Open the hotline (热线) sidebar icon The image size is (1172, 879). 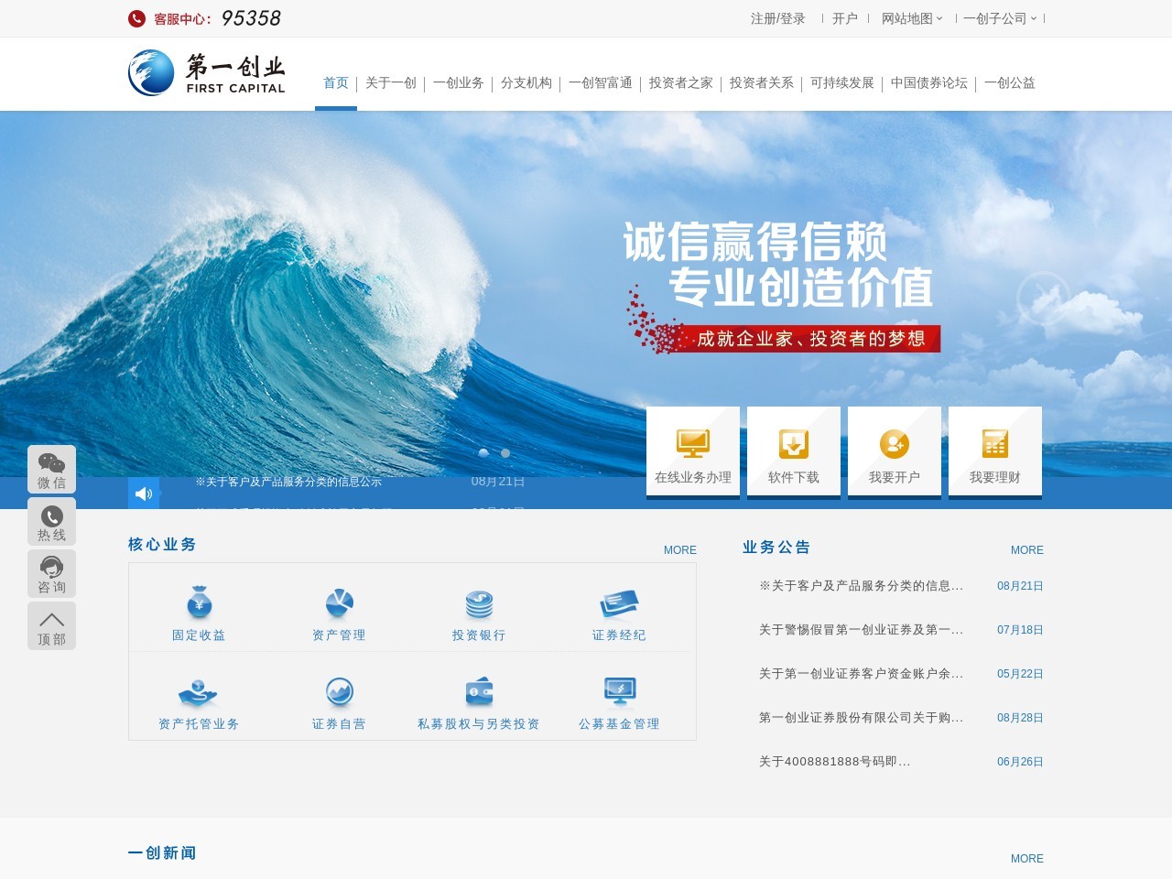[51, 521]
